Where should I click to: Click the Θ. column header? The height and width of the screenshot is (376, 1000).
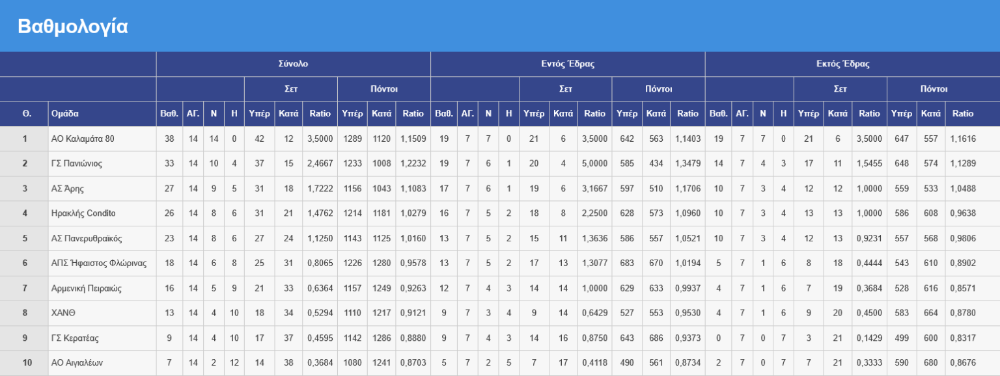(x=27, y=113)
